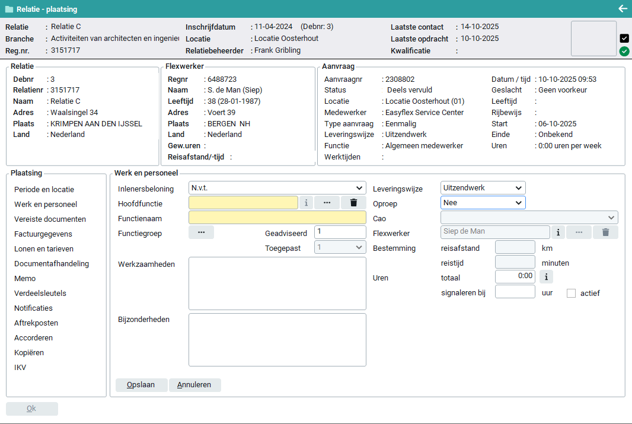Open the Leveringswijze dropdown

tap(483, 188)
